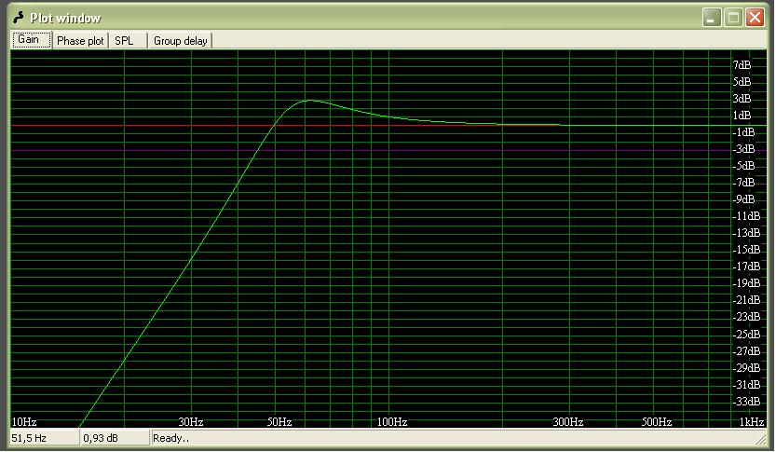The width and height of the screenshot is (776, 452).
Task: Click the Plot window title icon
Action: 19,18
